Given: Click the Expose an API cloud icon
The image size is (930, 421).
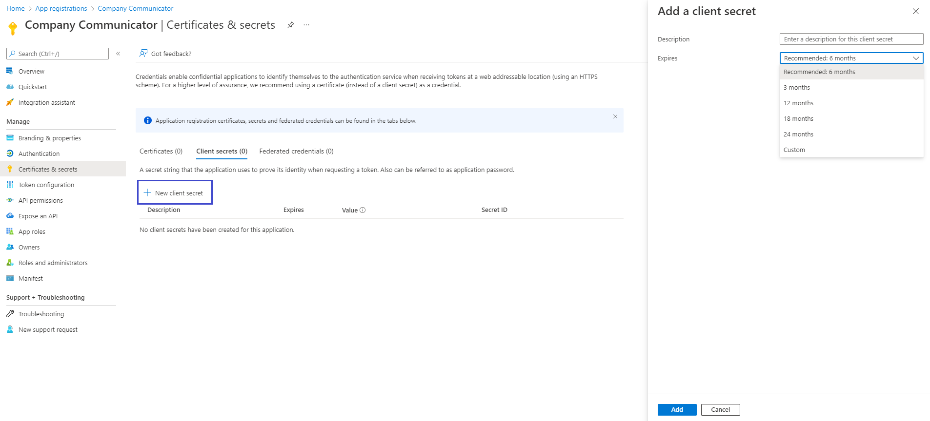Looking at the screenshot, I should 10,215.
